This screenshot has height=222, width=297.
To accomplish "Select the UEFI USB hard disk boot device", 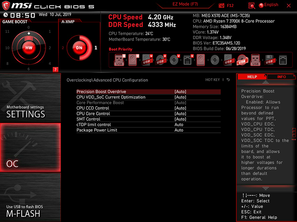I will click(147, 60).
